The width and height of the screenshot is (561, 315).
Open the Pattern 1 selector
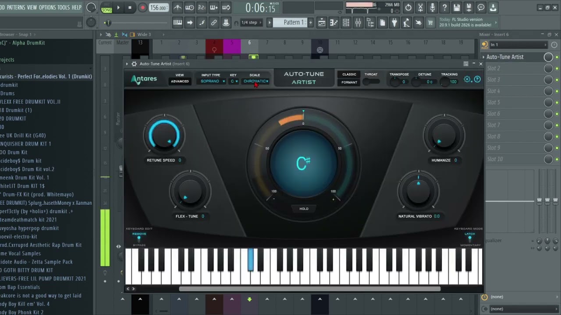290,22
